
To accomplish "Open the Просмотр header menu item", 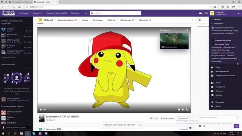I will click(37, 13).
